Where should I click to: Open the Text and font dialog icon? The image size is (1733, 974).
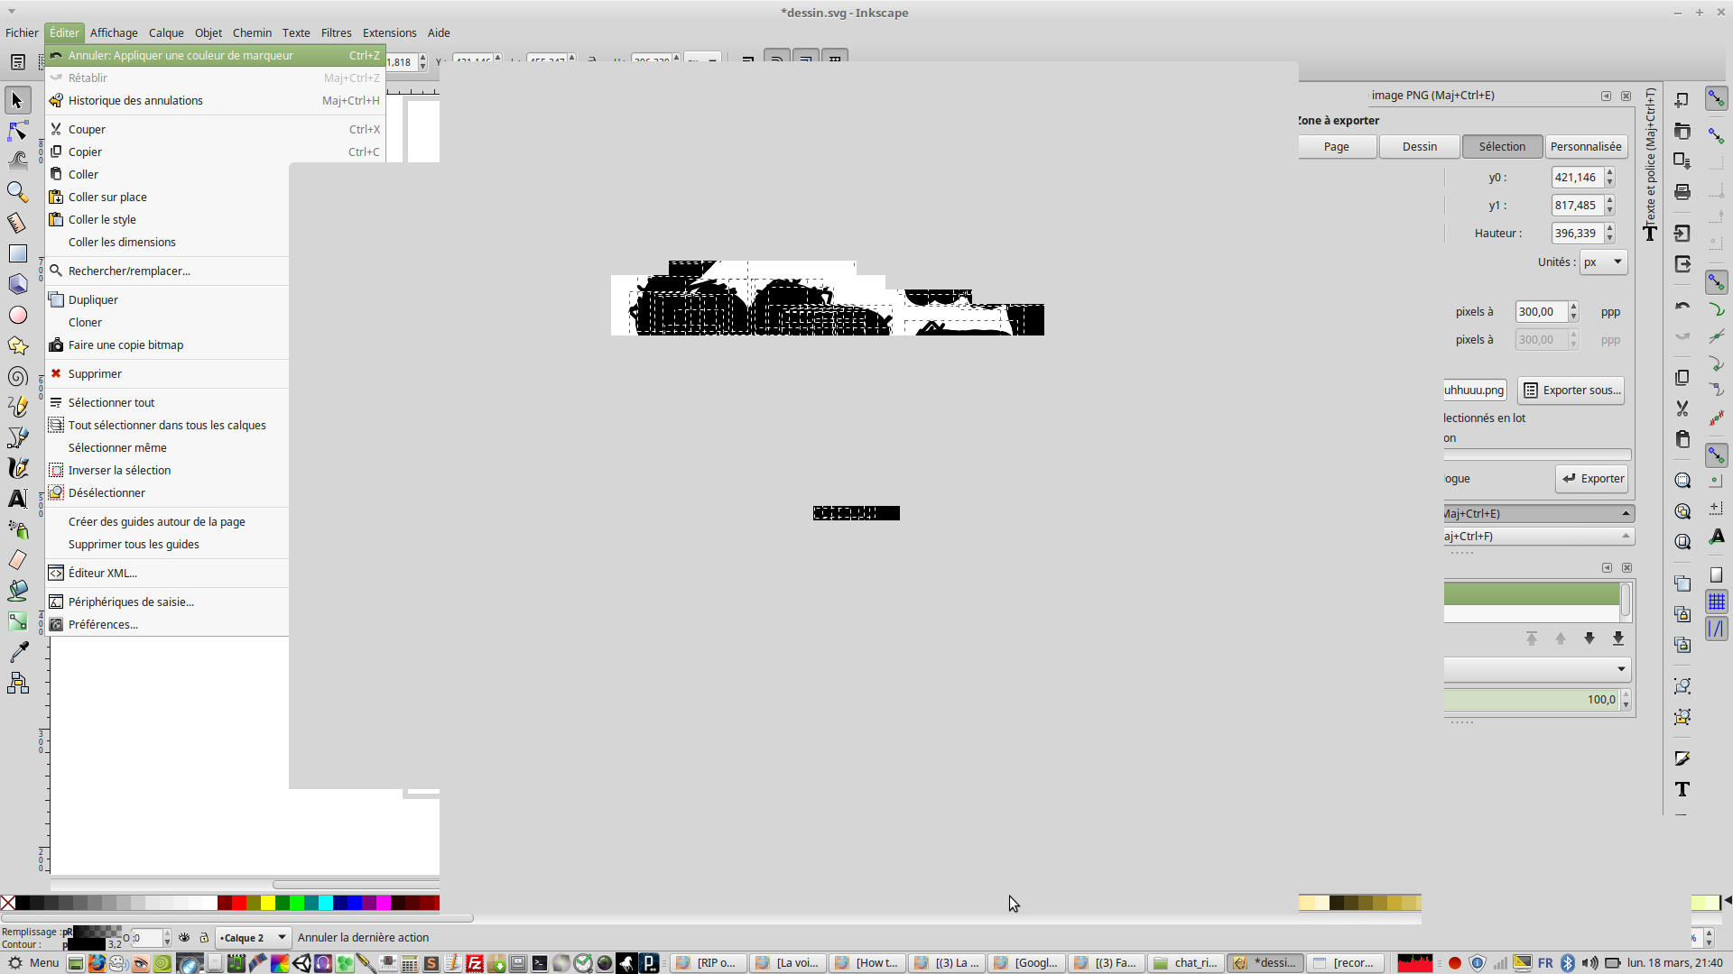(x=1682, y=789)
